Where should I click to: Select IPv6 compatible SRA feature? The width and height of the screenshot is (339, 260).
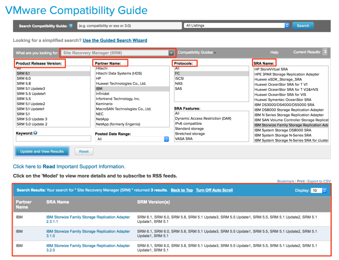click(x=212, y=123)
